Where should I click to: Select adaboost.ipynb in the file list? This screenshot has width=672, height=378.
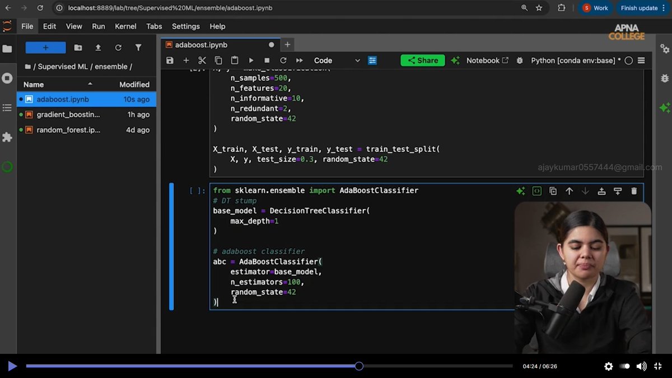coord(87,100)
